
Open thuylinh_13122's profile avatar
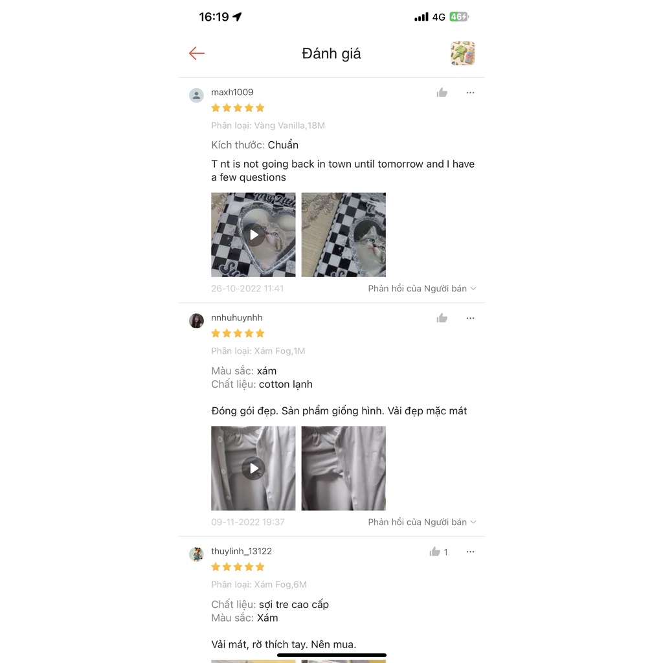(x=196, y=554)
